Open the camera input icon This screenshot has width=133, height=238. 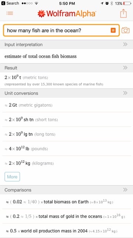point(126,30)
